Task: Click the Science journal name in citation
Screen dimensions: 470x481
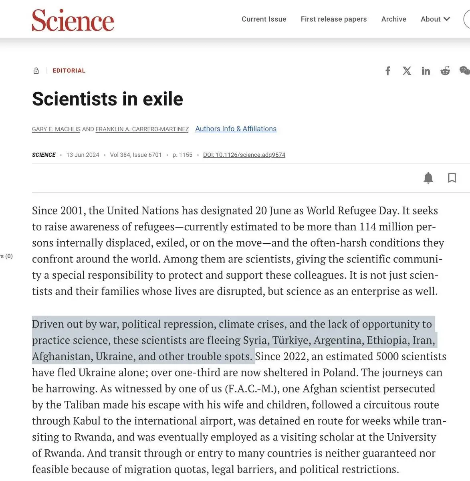Action: click(x=44, y=155)
